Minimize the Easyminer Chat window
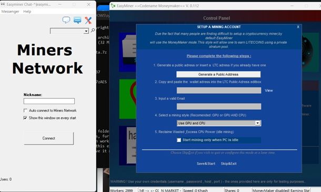The width and height of the screenshot is (321, 192). coord(59,4)
